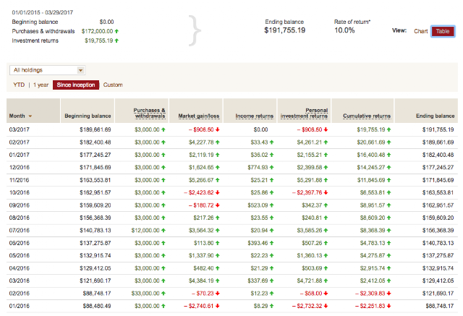Select the Since inception period

[x=76, y=85]
